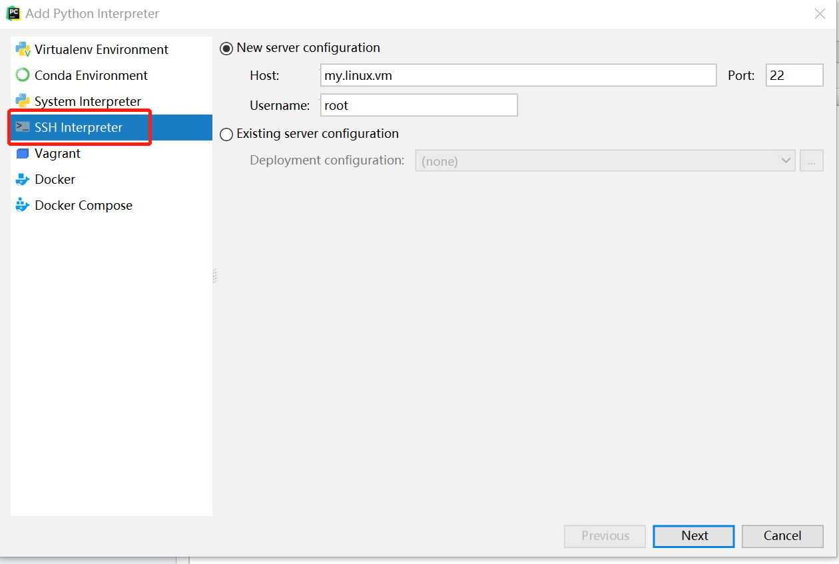Click the SSH Interpreter terminal icon
Screen dimensions: 839x564
[x=23, y=127]
